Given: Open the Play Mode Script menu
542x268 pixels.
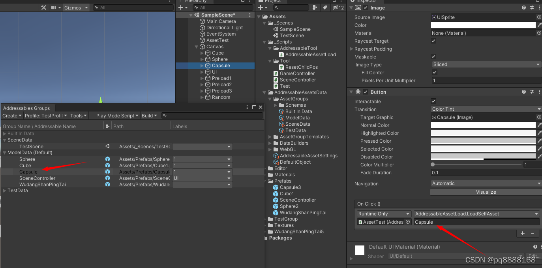Looking at the screenshot, I should pos(118,116).
